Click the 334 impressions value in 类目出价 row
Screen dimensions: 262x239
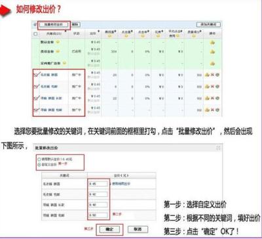pos(114,52)
